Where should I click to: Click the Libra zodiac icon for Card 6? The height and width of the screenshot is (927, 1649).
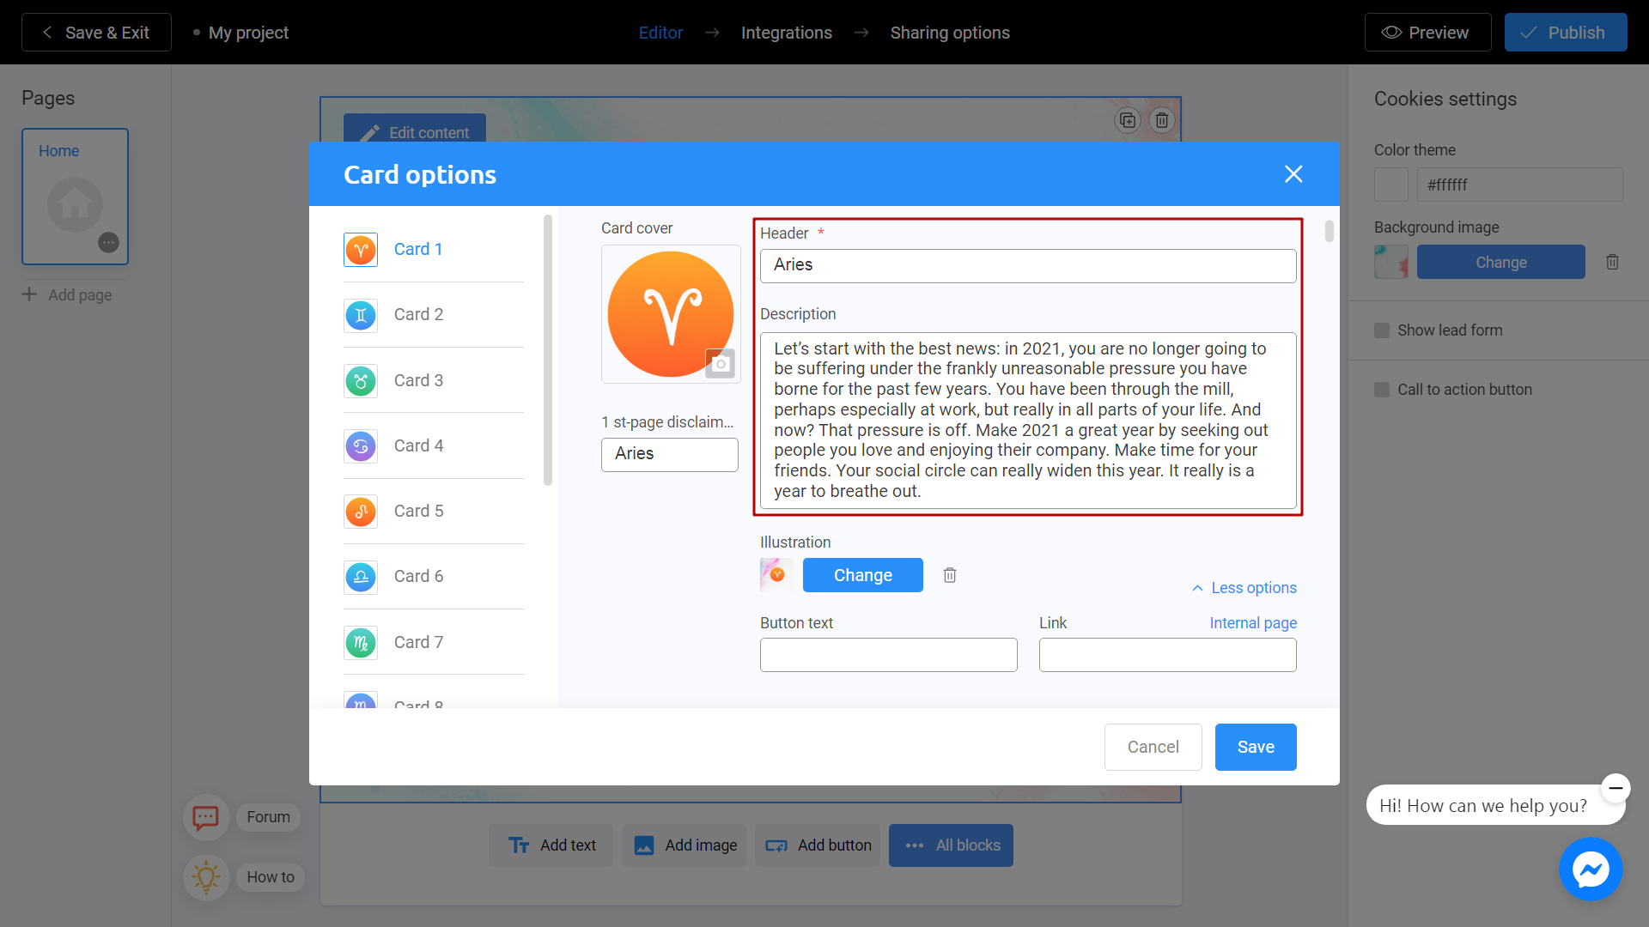[360, 578]
